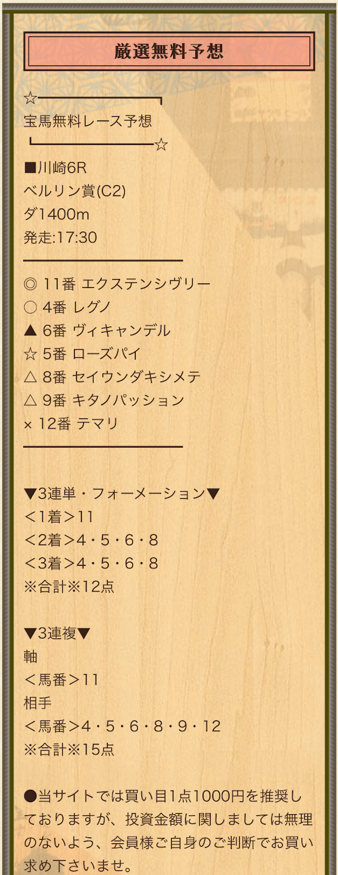Image resolution: width=338 pixels, height=875 pixels.
Task: Click the 発走:17:30 start time line
Action: tap(60, 238)
